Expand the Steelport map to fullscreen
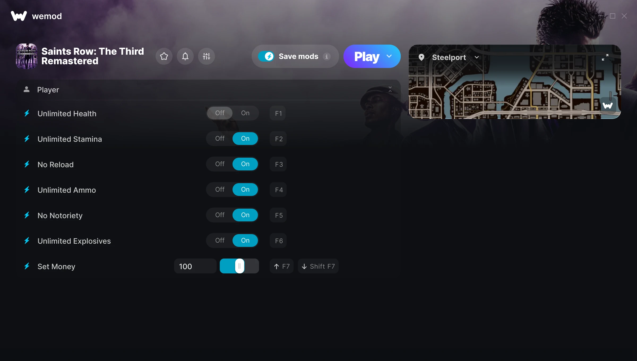 (x=605, y=57)
